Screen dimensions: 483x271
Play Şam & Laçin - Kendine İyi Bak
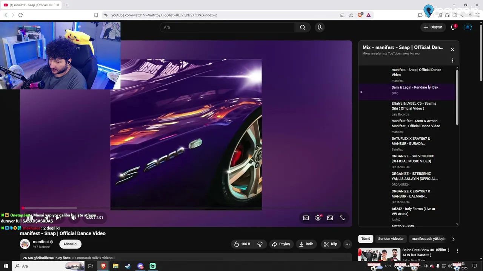pos(407,92)
